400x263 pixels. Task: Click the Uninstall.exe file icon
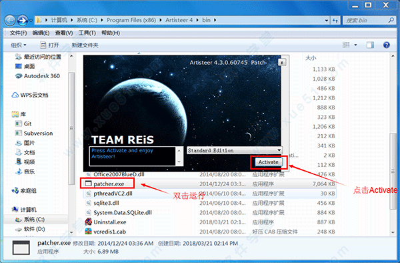coord(88,222)
